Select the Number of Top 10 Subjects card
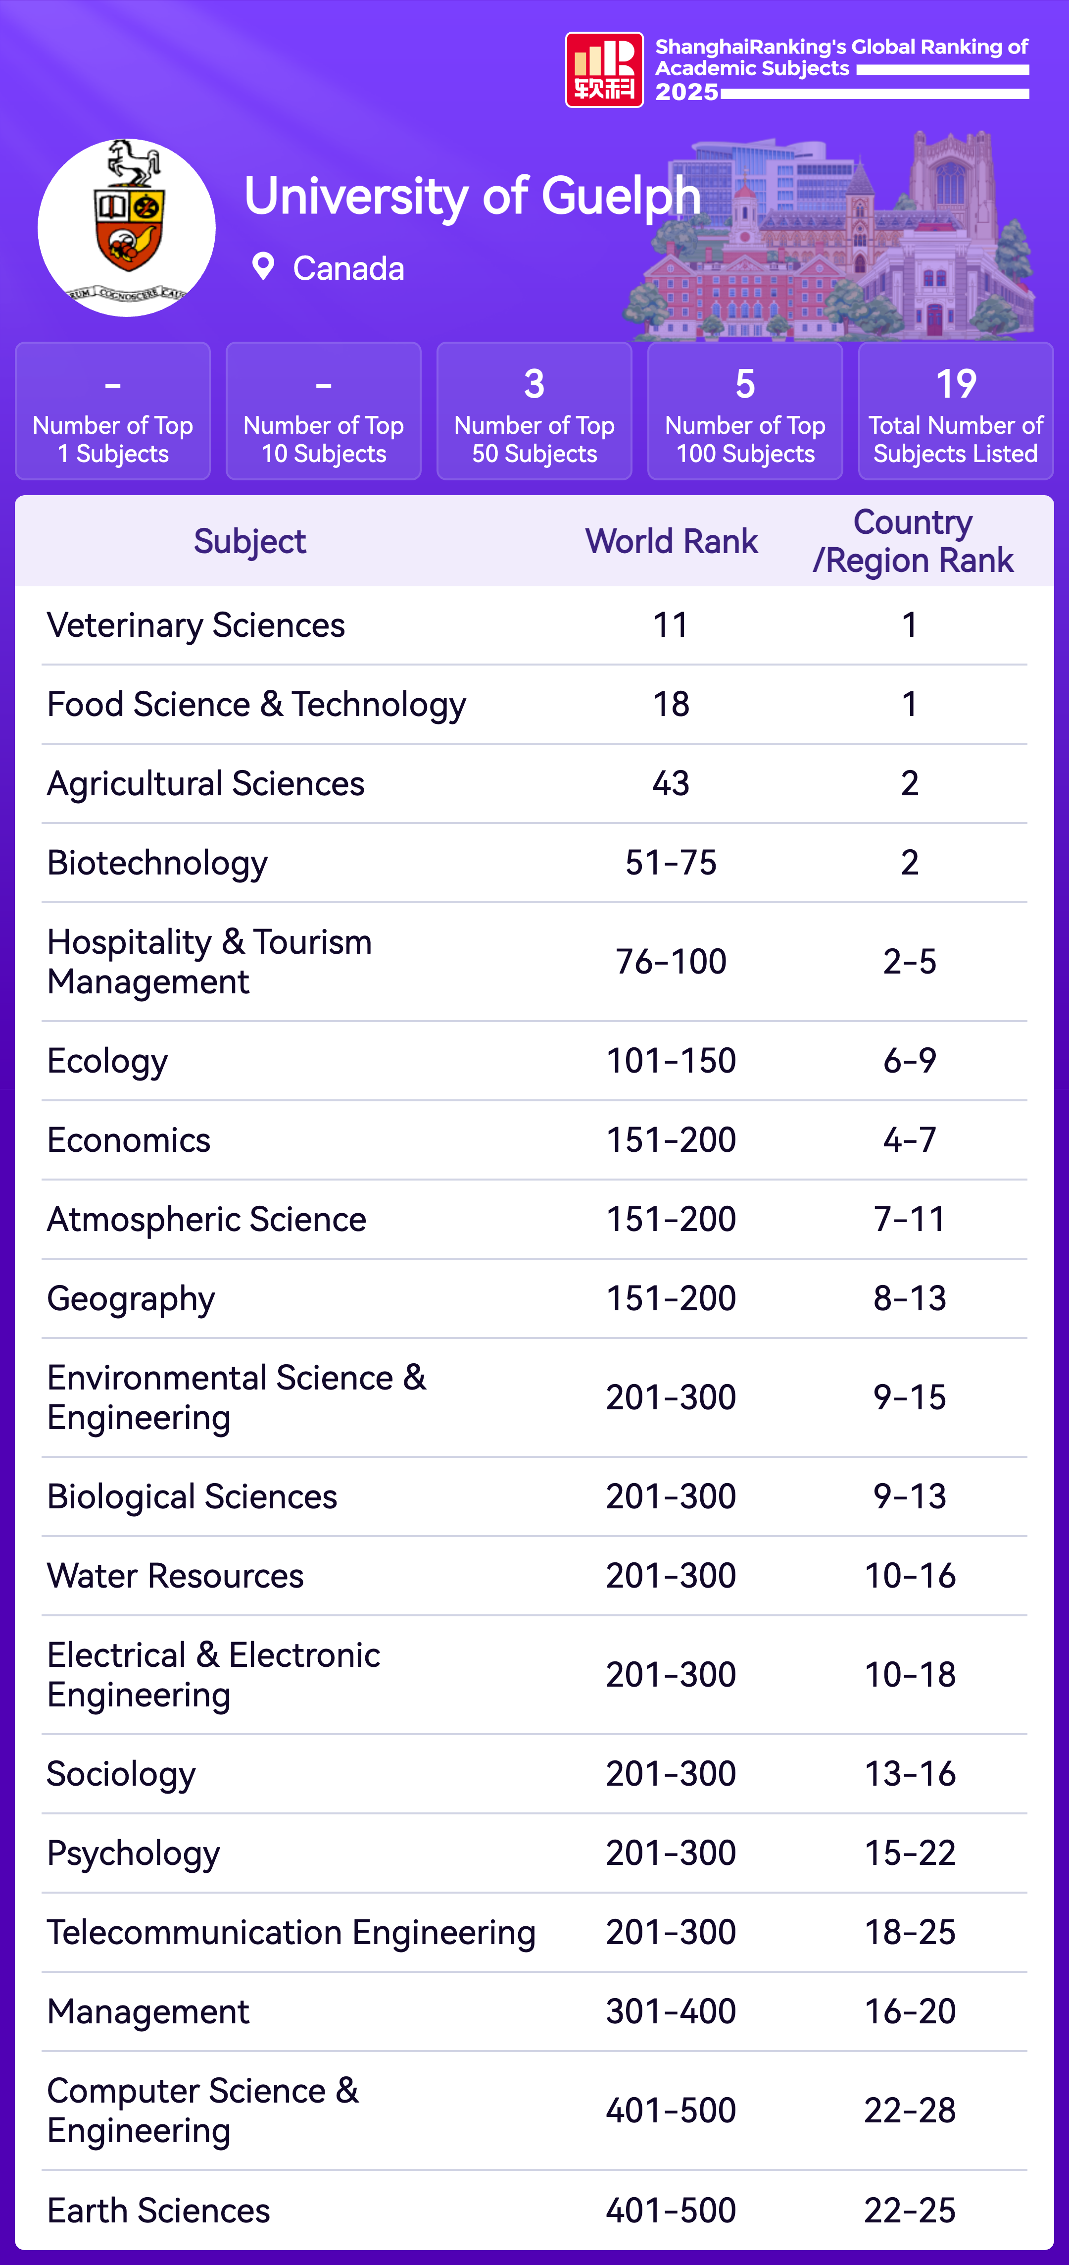 324,412
